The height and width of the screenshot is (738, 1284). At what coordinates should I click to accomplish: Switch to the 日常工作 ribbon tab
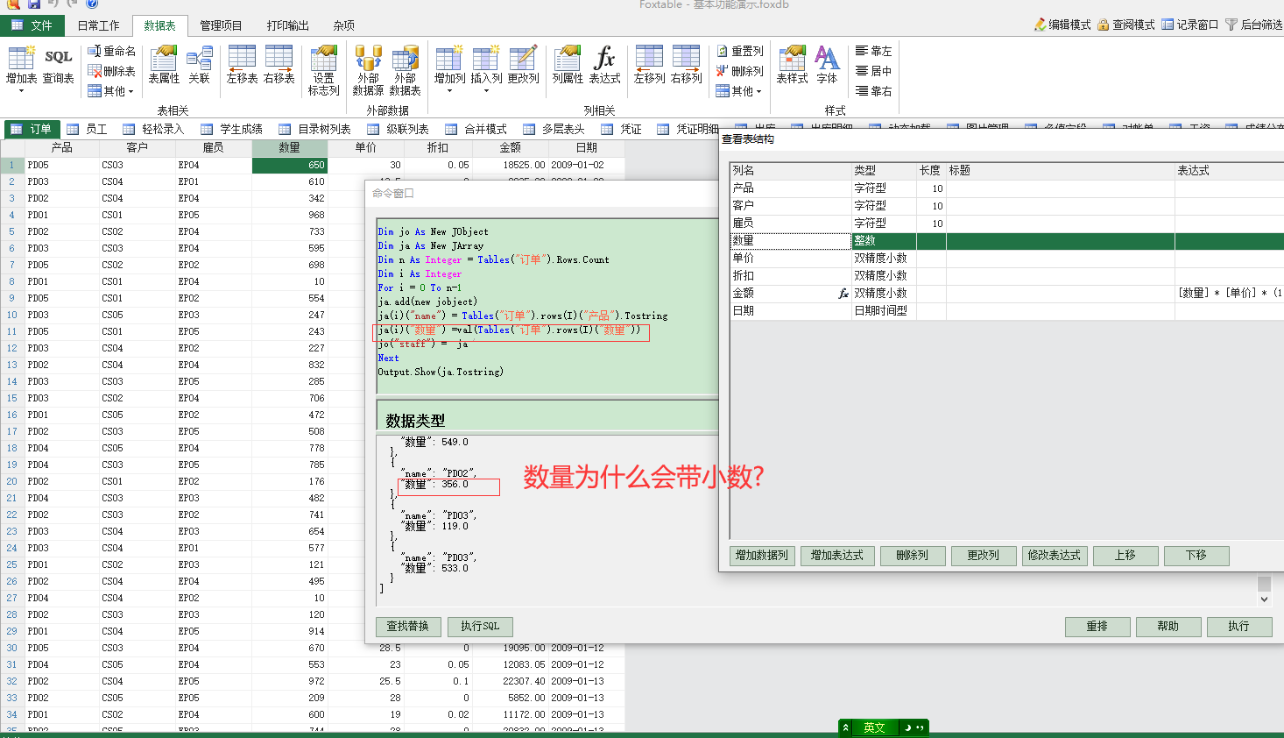coord(98,25)
